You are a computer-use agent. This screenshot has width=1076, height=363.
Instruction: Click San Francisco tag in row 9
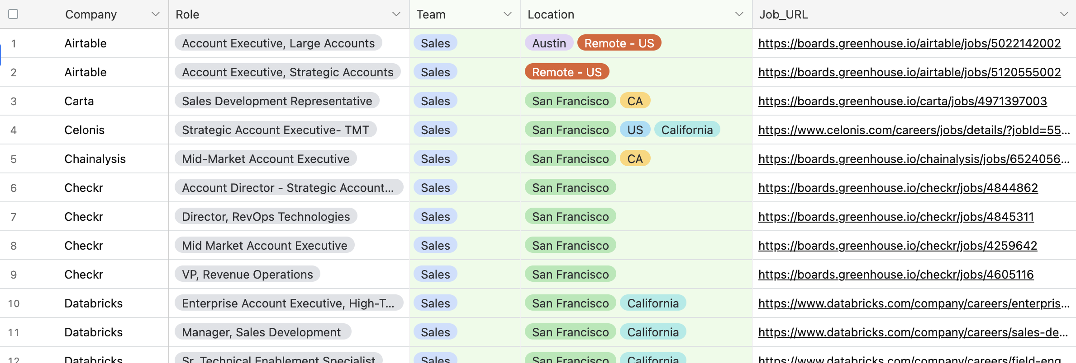pyautogui.click(x=570, y=274)
